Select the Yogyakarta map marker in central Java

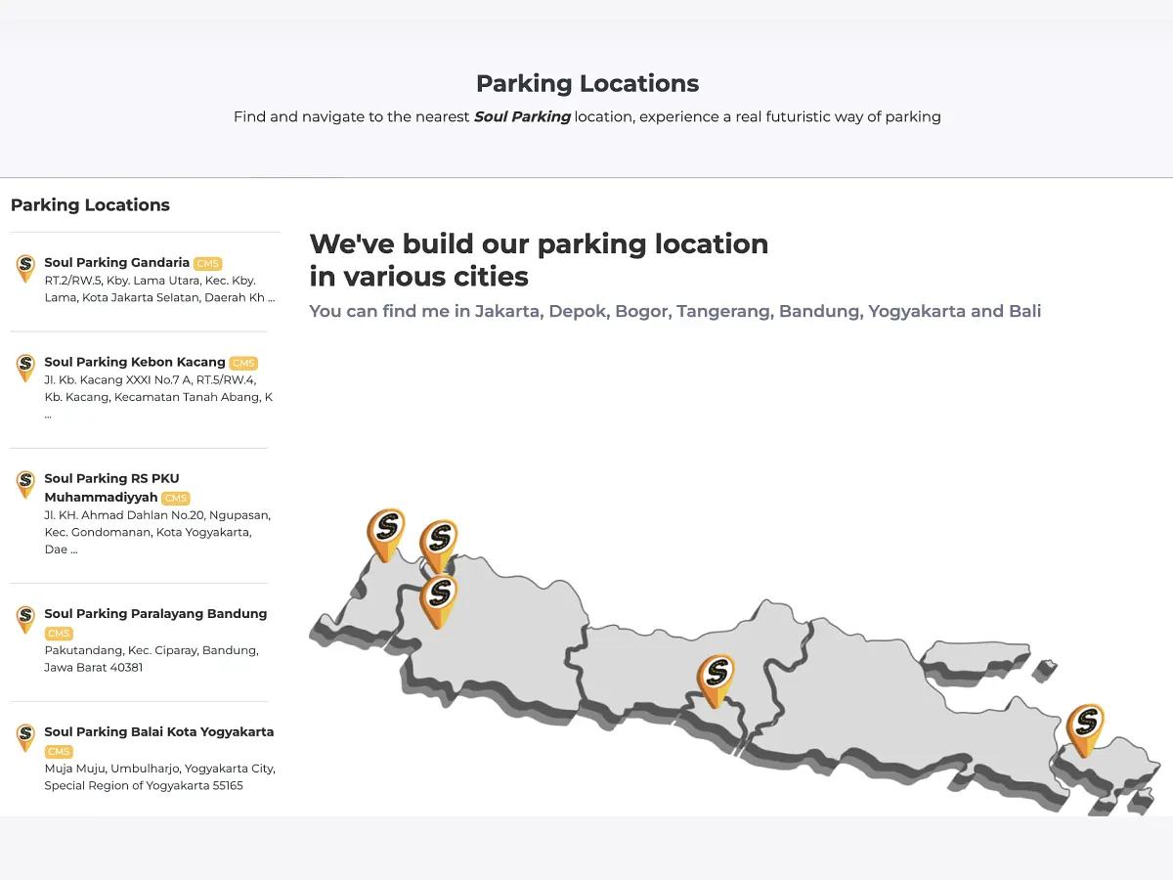click(716, 682)
